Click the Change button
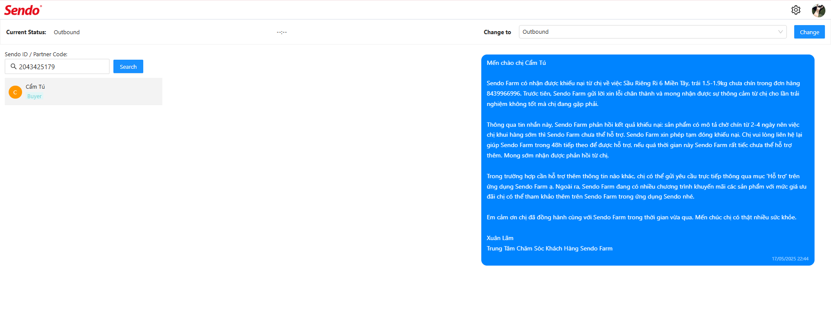The image size is (831, 324). [x=809, y=32]
